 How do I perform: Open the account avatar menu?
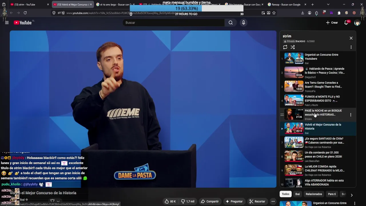click(x=357, y=23)
